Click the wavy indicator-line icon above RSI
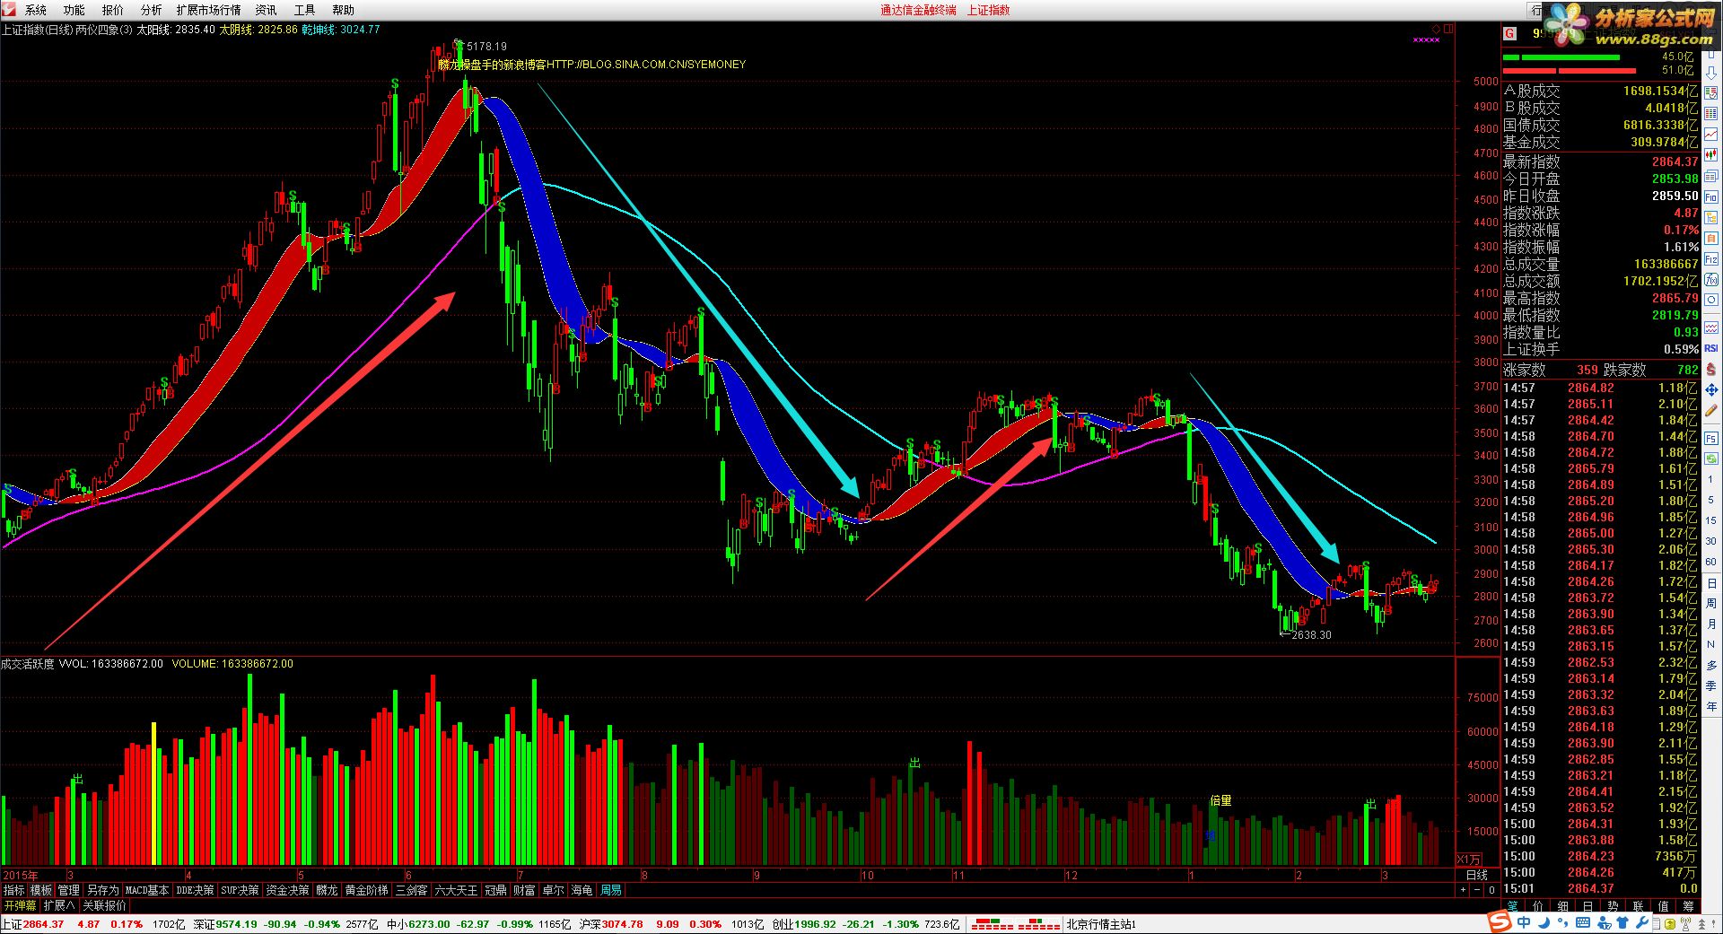This screenshot has width=1723, height=934. [1711, 327]
